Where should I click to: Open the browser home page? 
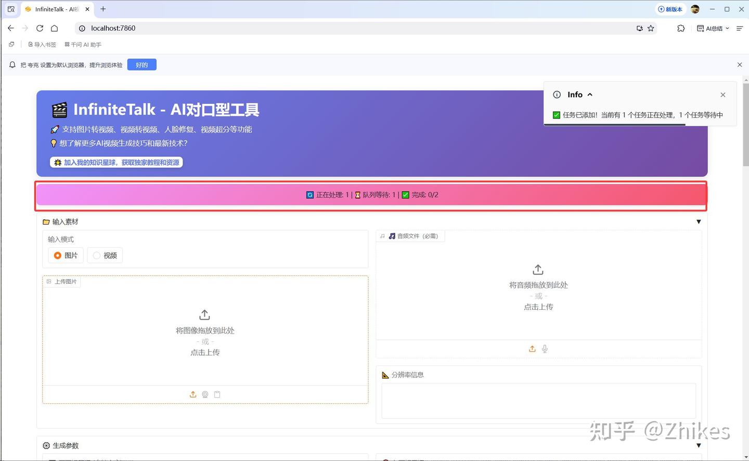point(54,28)
